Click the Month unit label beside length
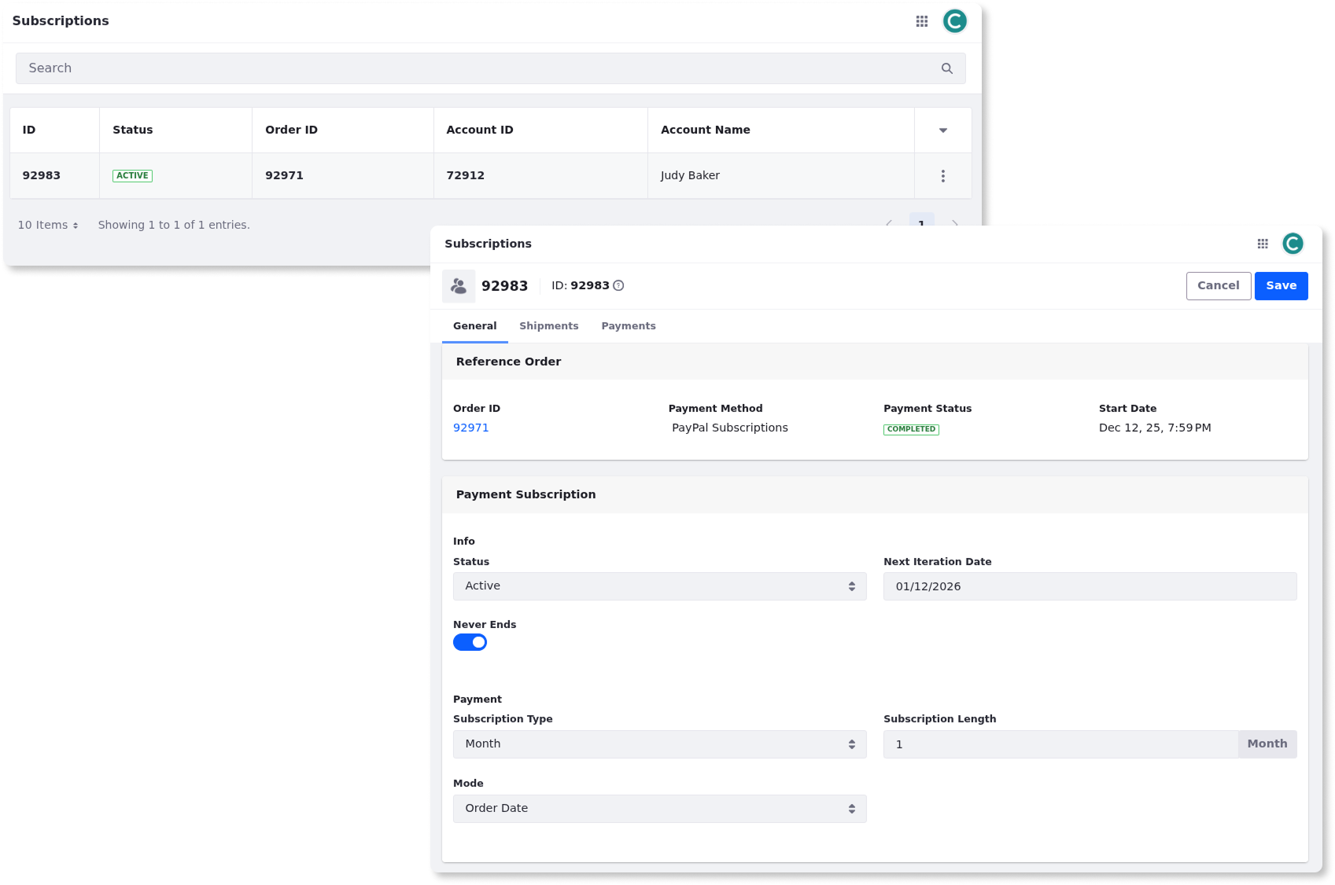The height and width of the screenshot is (885, 1335). point(1267,744)
